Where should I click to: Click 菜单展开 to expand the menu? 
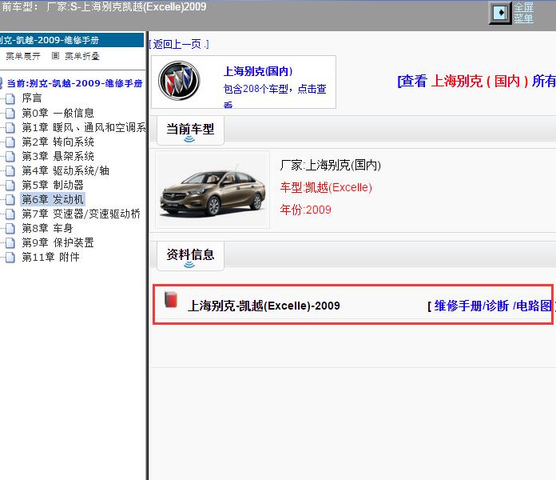click(x=23, y=56)
